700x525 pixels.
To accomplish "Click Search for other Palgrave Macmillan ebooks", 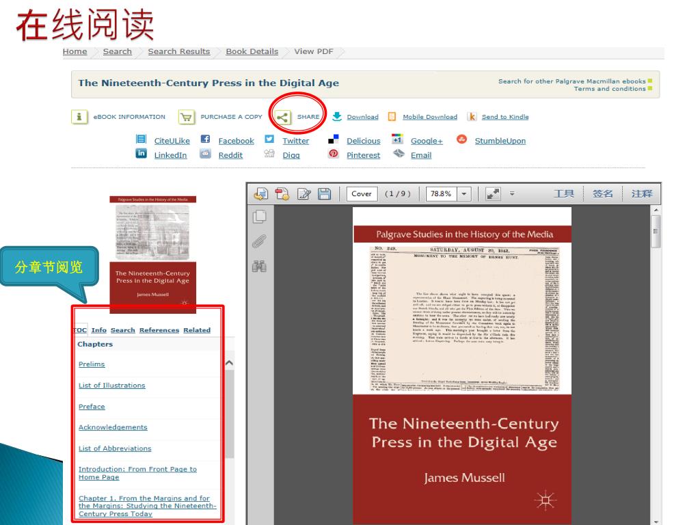I will pos(572,81).
